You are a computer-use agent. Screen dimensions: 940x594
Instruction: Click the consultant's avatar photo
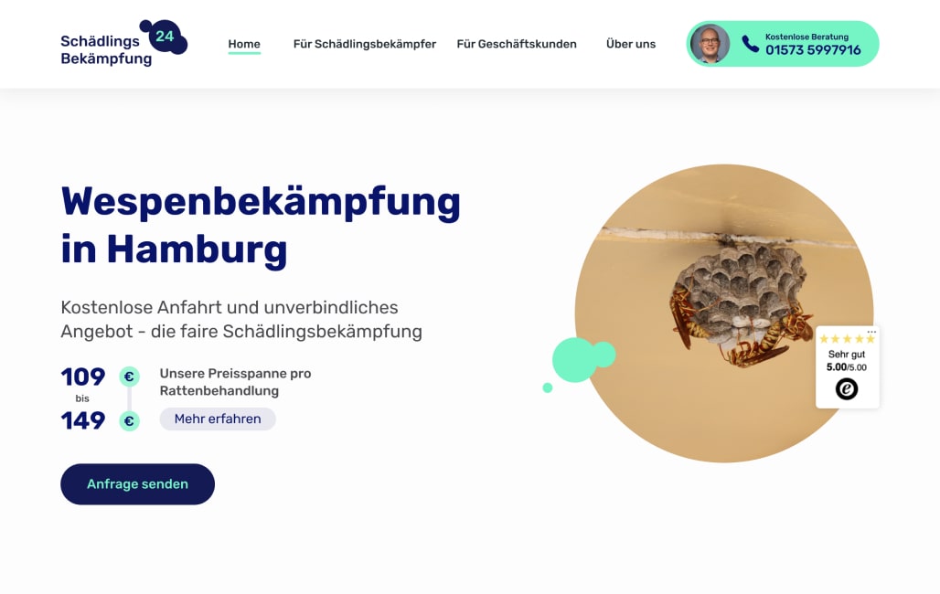coord(710,44)
